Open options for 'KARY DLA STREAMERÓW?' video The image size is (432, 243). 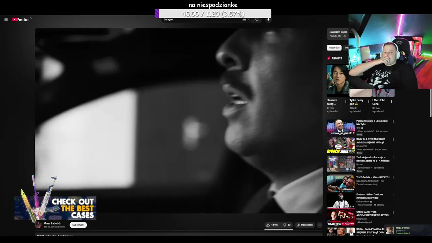[x=393, y=140]
